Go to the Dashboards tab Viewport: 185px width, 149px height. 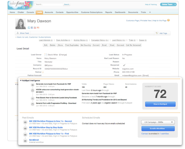pyautogui.click(x=120, y=12)
